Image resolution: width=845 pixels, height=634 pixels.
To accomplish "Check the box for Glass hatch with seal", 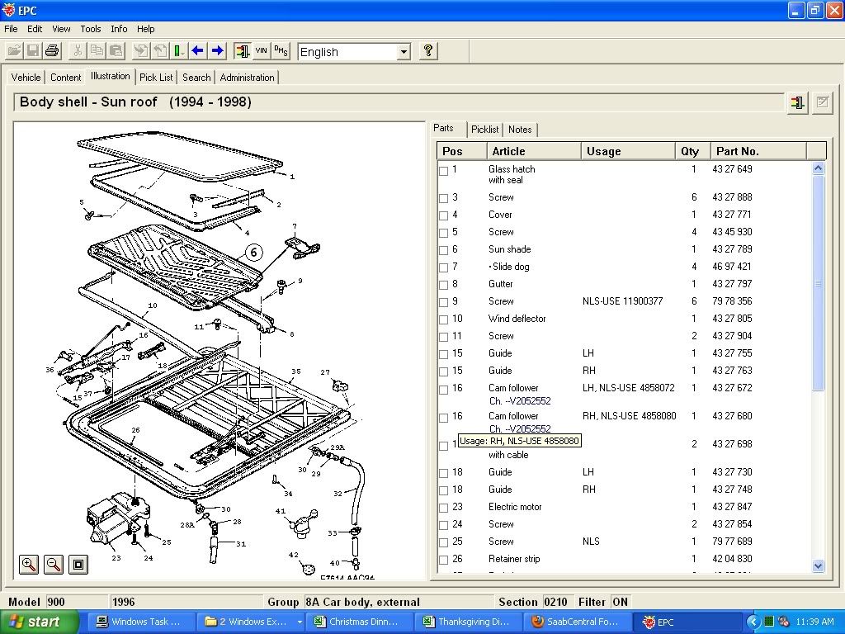I will tap(444, 171).
